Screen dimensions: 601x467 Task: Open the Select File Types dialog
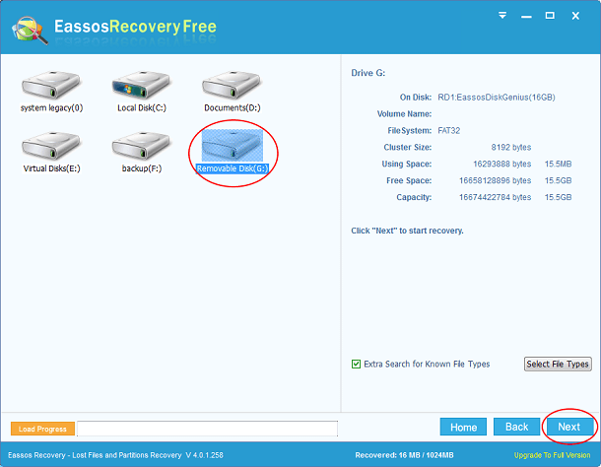tap(558, 364)
